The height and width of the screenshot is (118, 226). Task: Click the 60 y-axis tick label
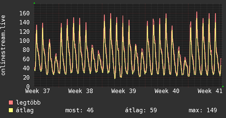(x=26, y=59)
